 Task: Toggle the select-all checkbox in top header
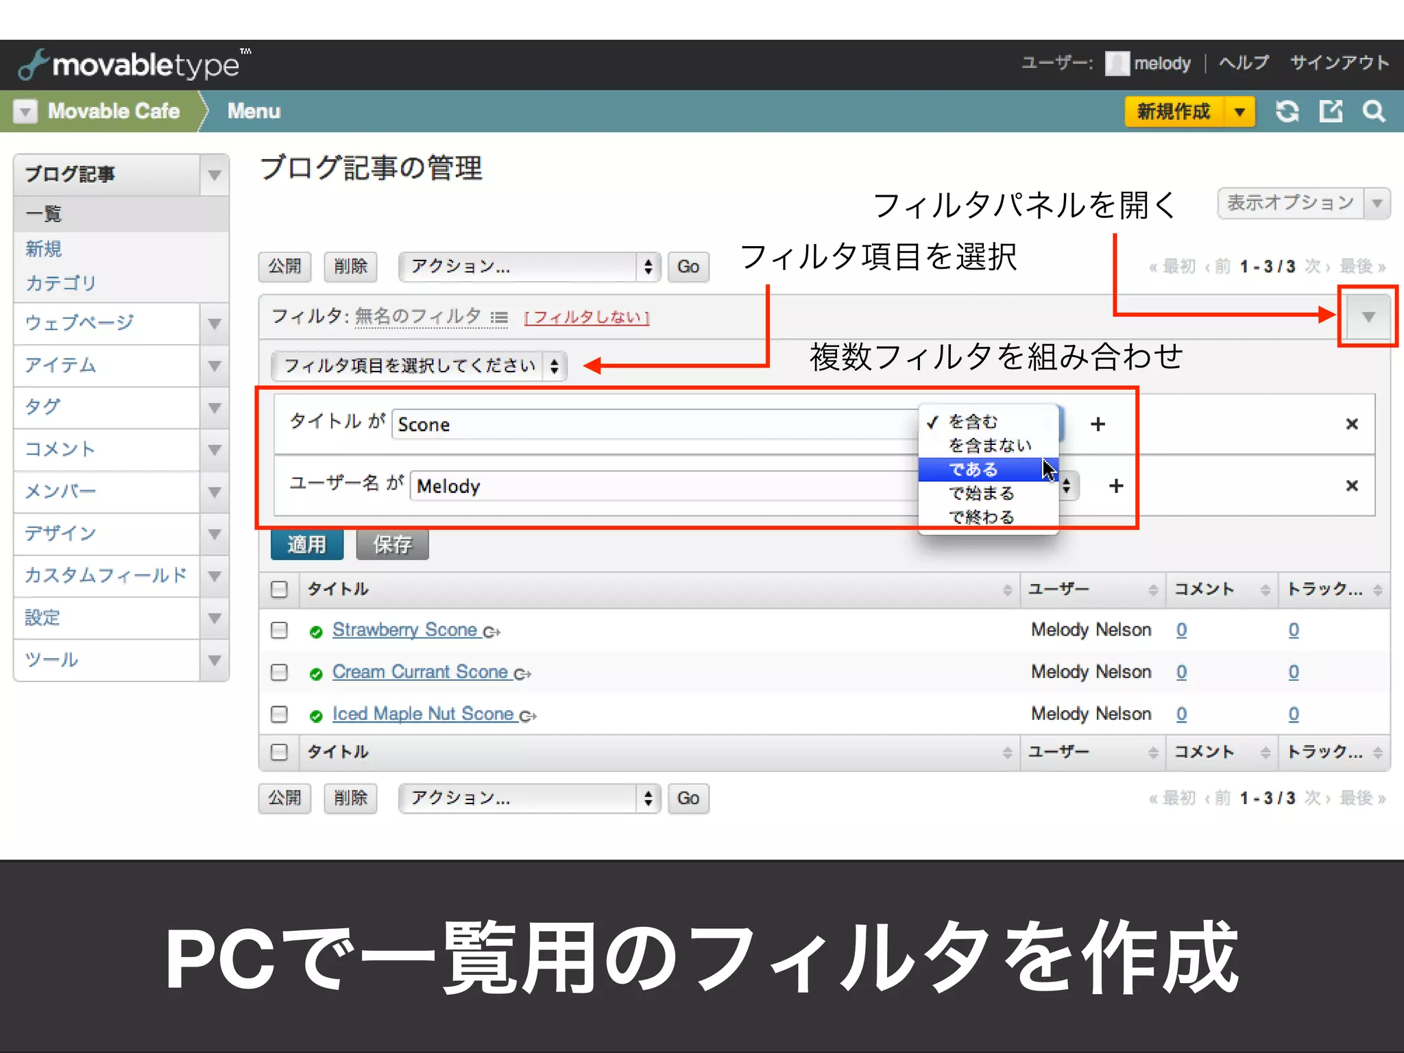click(x=279, y=590)
